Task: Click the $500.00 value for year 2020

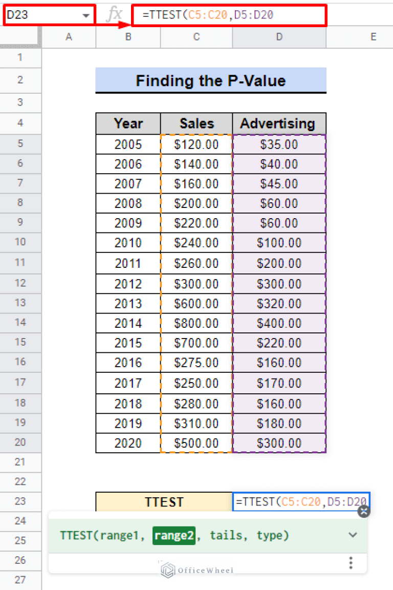Action: 196,443
